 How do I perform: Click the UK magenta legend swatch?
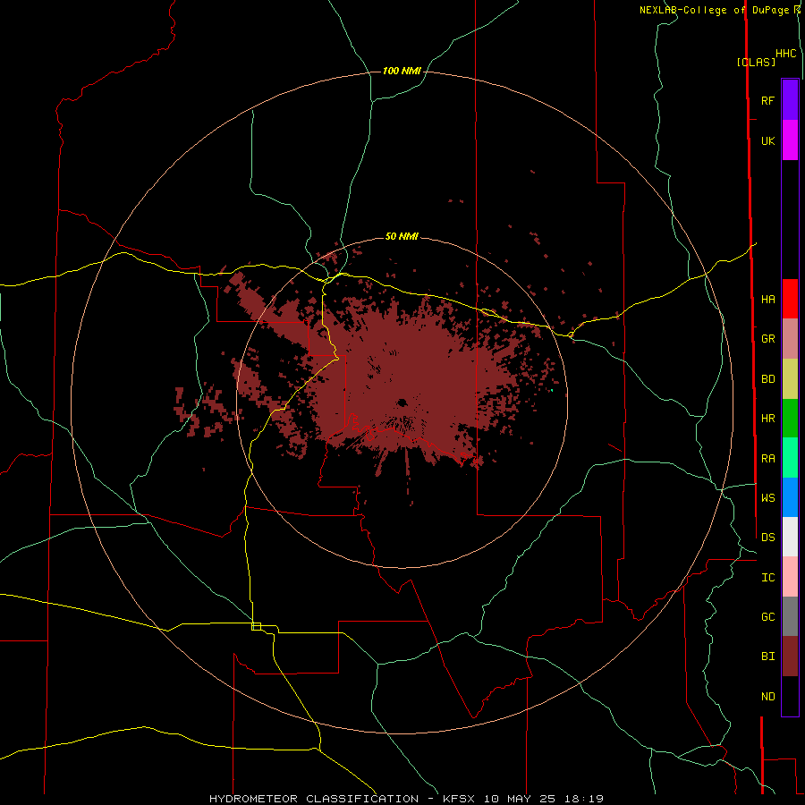pos(790,140)
